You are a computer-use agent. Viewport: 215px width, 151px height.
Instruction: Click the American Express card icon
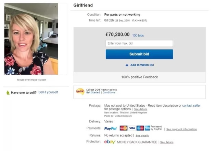[x=147, y=129]
